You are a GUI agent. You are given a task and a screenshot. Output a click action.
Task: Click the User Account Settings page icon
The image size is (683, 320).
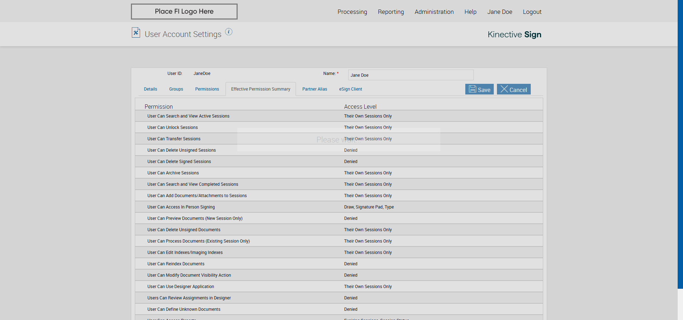point(136,33)
